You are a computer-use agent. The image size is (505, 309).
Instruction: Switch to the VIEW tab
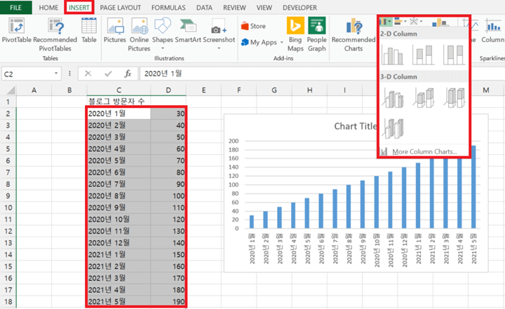264,8
